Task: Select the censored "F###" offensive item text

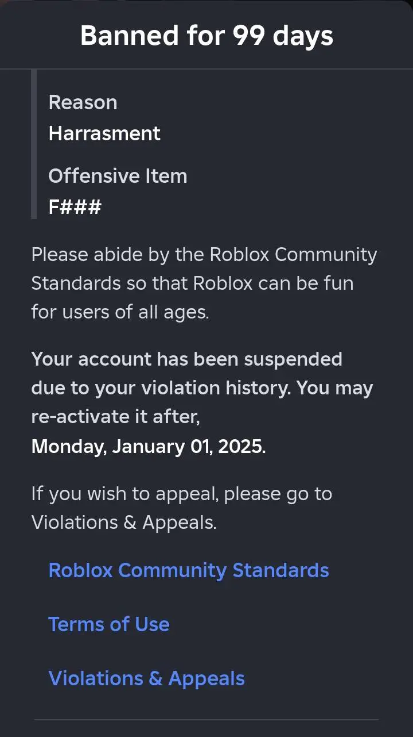Action: (75, 207)
